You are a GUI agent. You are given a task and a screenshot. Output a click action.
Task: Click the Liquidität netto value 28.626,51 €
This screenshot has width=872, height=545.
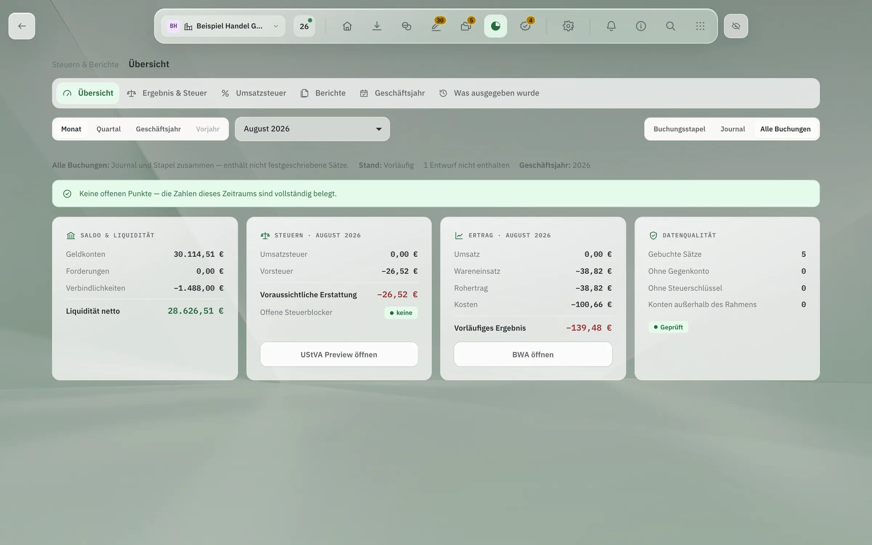coord(195,311)
